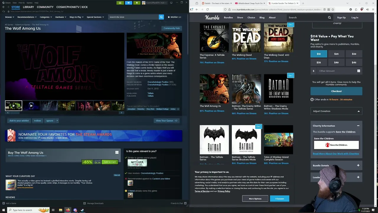The height and width of the screenshot is (213, 378).
Task: Open The Wolf Among Us Humble tile
Action: 214,89
